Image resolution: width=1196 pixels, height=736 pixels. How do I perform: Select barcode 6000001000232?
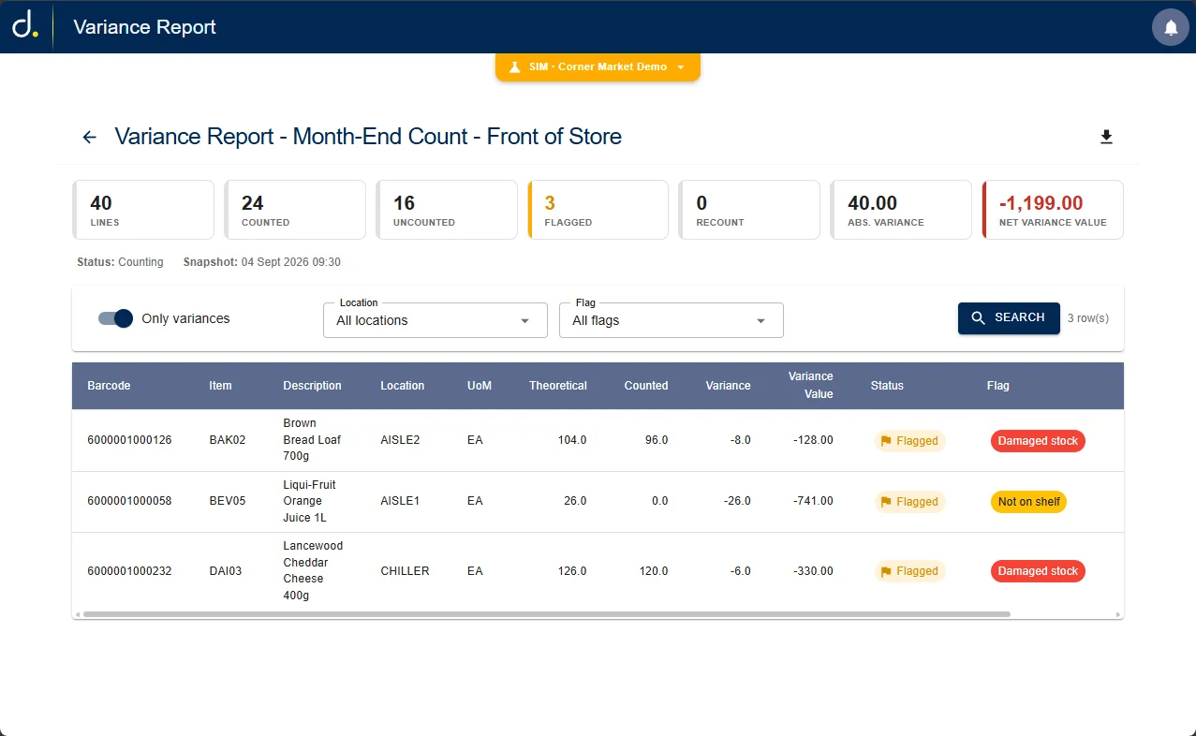129,571
